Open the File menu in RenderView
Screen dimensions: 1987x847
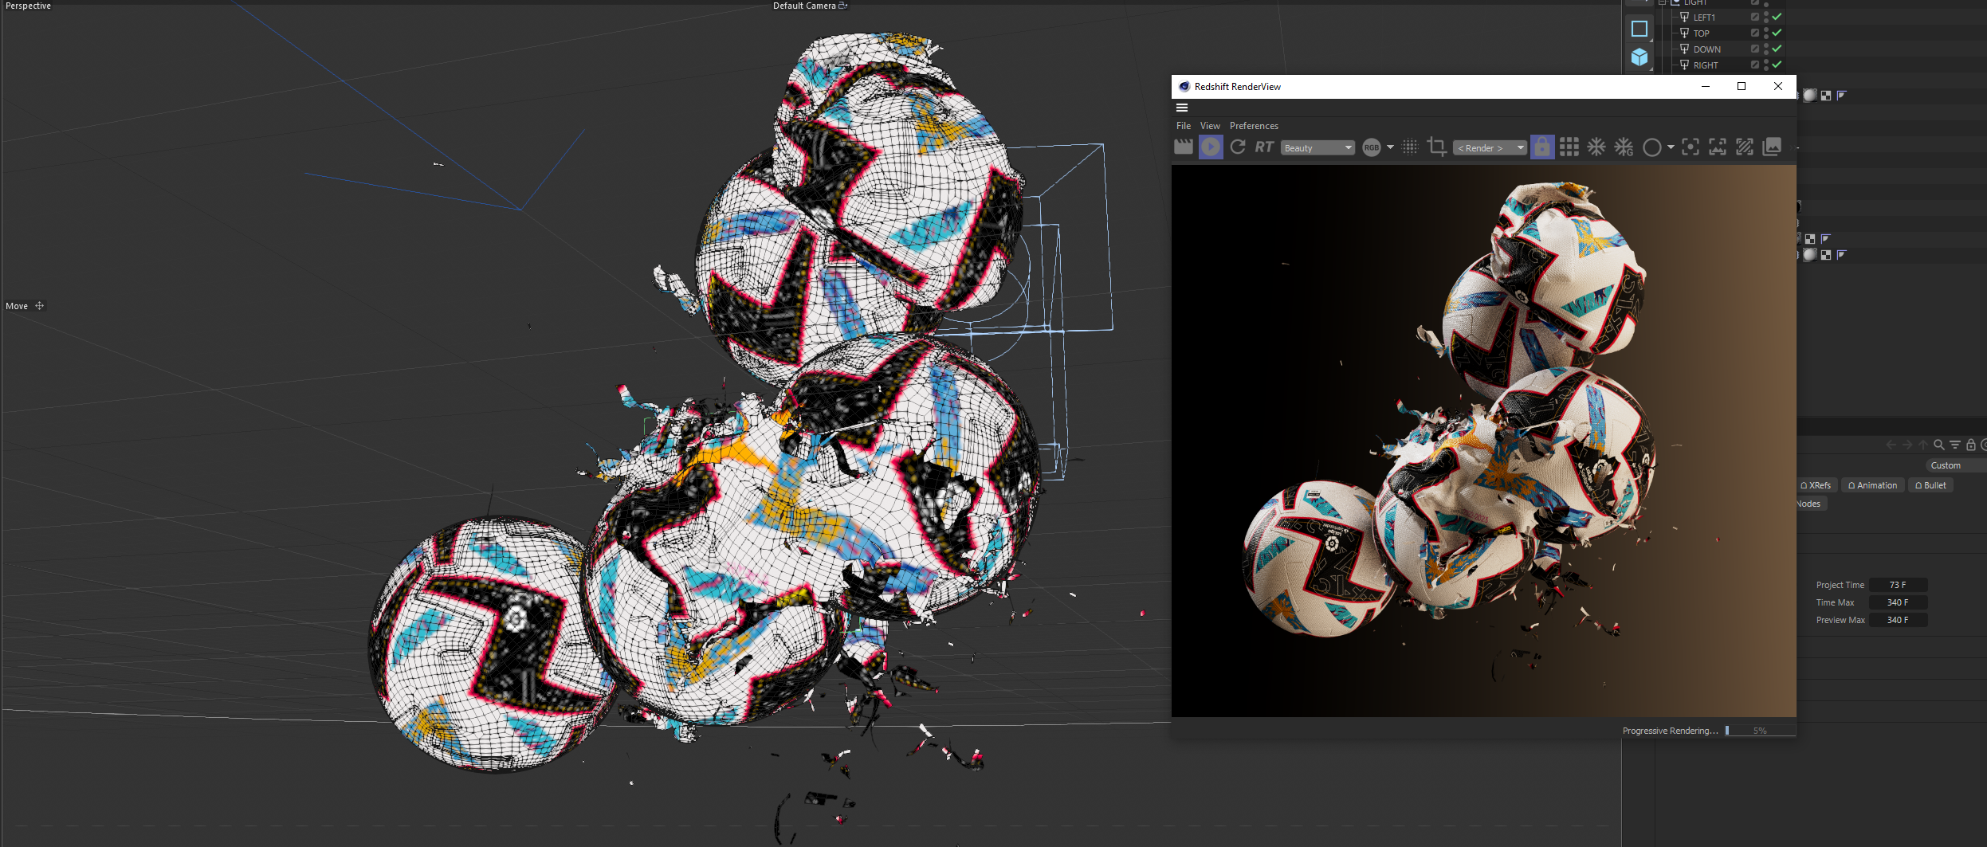point(1184,126)
